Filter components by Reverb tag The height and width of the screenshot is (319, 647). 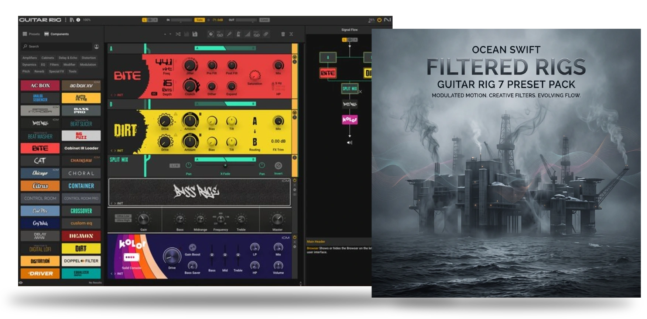[x=39, y=72]
